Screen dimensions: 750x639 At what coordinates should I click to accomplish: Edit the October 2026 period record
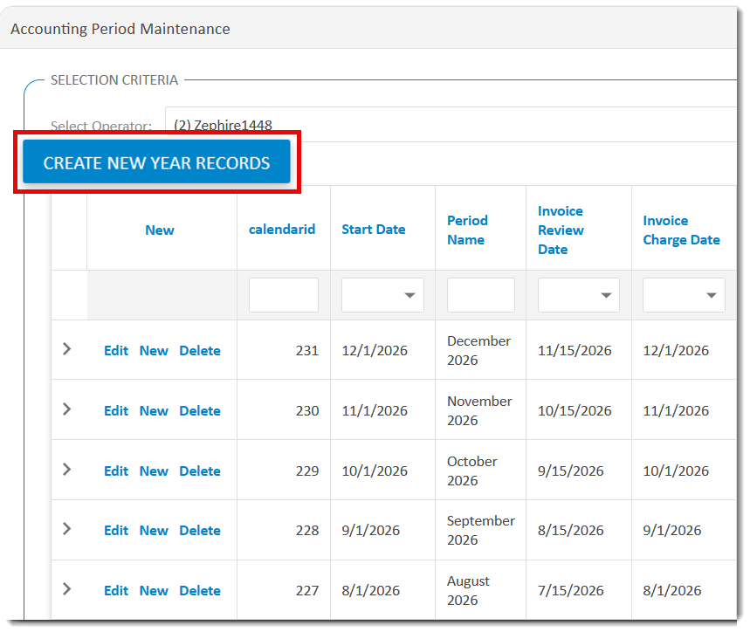pos(115,470)
